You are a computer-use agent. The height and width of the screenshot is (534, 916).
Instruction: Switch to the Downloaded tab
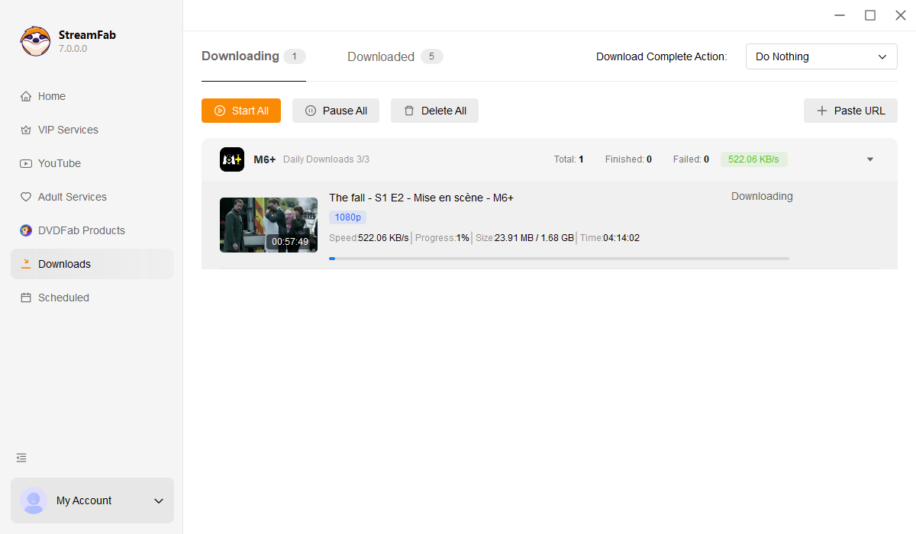[381, 56]
